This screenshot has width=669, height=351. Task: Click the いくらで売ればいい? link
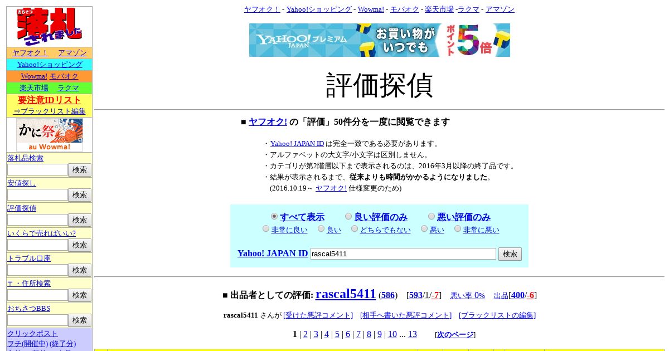[41, 233]
